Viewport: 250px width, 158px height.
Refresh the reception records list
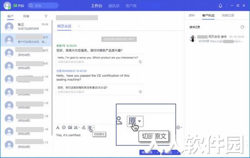pyautogui.click(x=242, y=27)
